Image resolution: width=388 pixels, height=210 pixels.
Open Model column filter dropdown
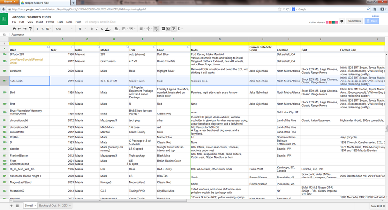pyautogui.click(x=127, y=47)
